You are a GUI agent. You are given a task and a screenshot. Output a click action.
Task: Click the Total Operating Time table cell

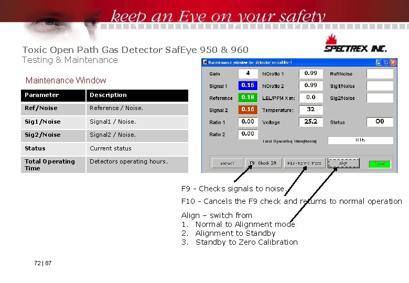pos(53,165)
